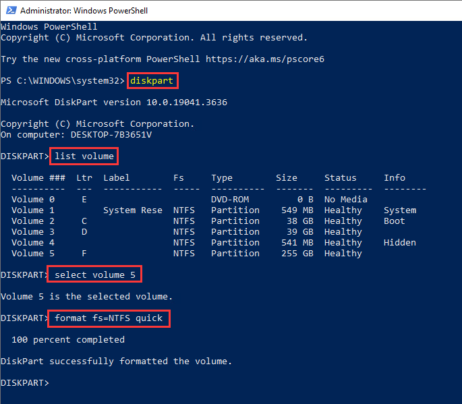The width and height of the screenshot is (462, 404).
Task: Click the PowerShell icon in the title bar
Action: point(9,11)
